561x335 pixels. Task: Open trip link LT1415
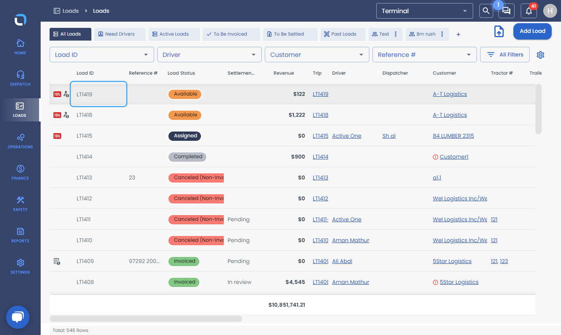click(321, 136)
